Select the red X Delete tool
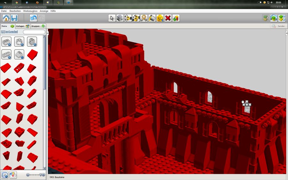The height and width of the screenshot is (180, 288). pyautogui.click(x=168, y=18)
